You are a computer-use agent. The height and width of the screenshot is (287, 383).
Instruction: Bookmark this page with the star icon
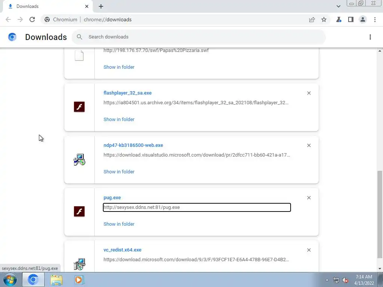pyautogui.click(x=324, y=19)
